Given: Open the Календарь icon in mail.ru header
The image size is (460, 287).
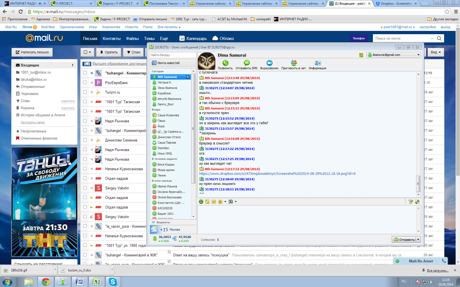Looking at the screenshot, I should 182,38.
